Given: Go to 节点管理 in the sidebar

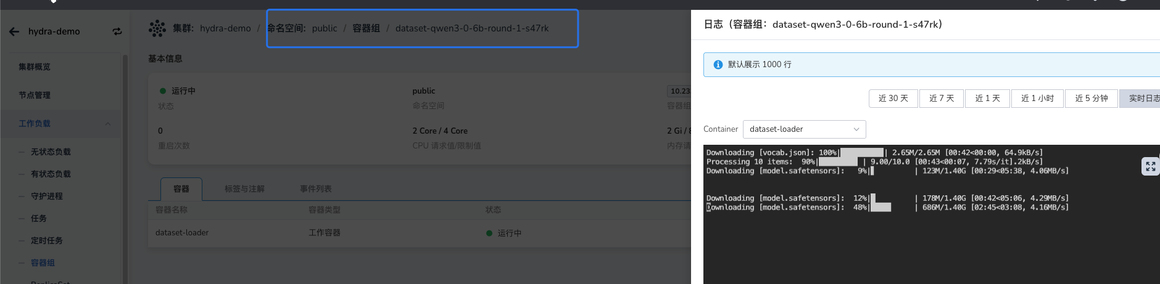Looking at the screenshot, I should point(35,95).
